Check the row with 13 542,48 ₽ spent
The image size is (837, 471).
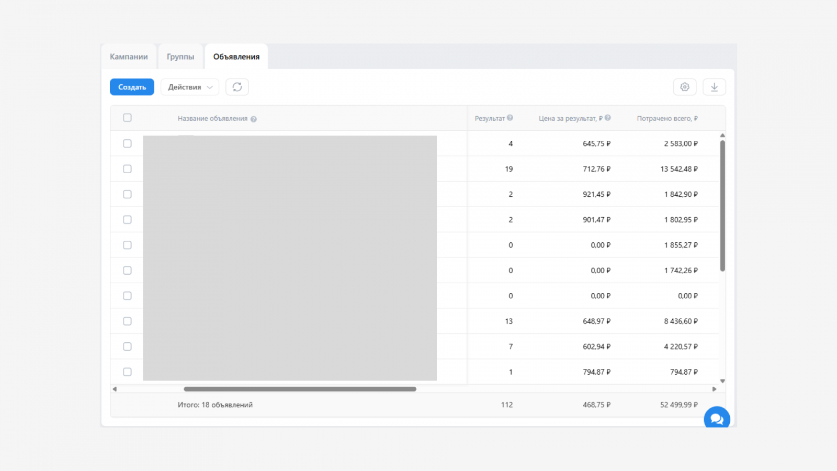coord(127,169)
